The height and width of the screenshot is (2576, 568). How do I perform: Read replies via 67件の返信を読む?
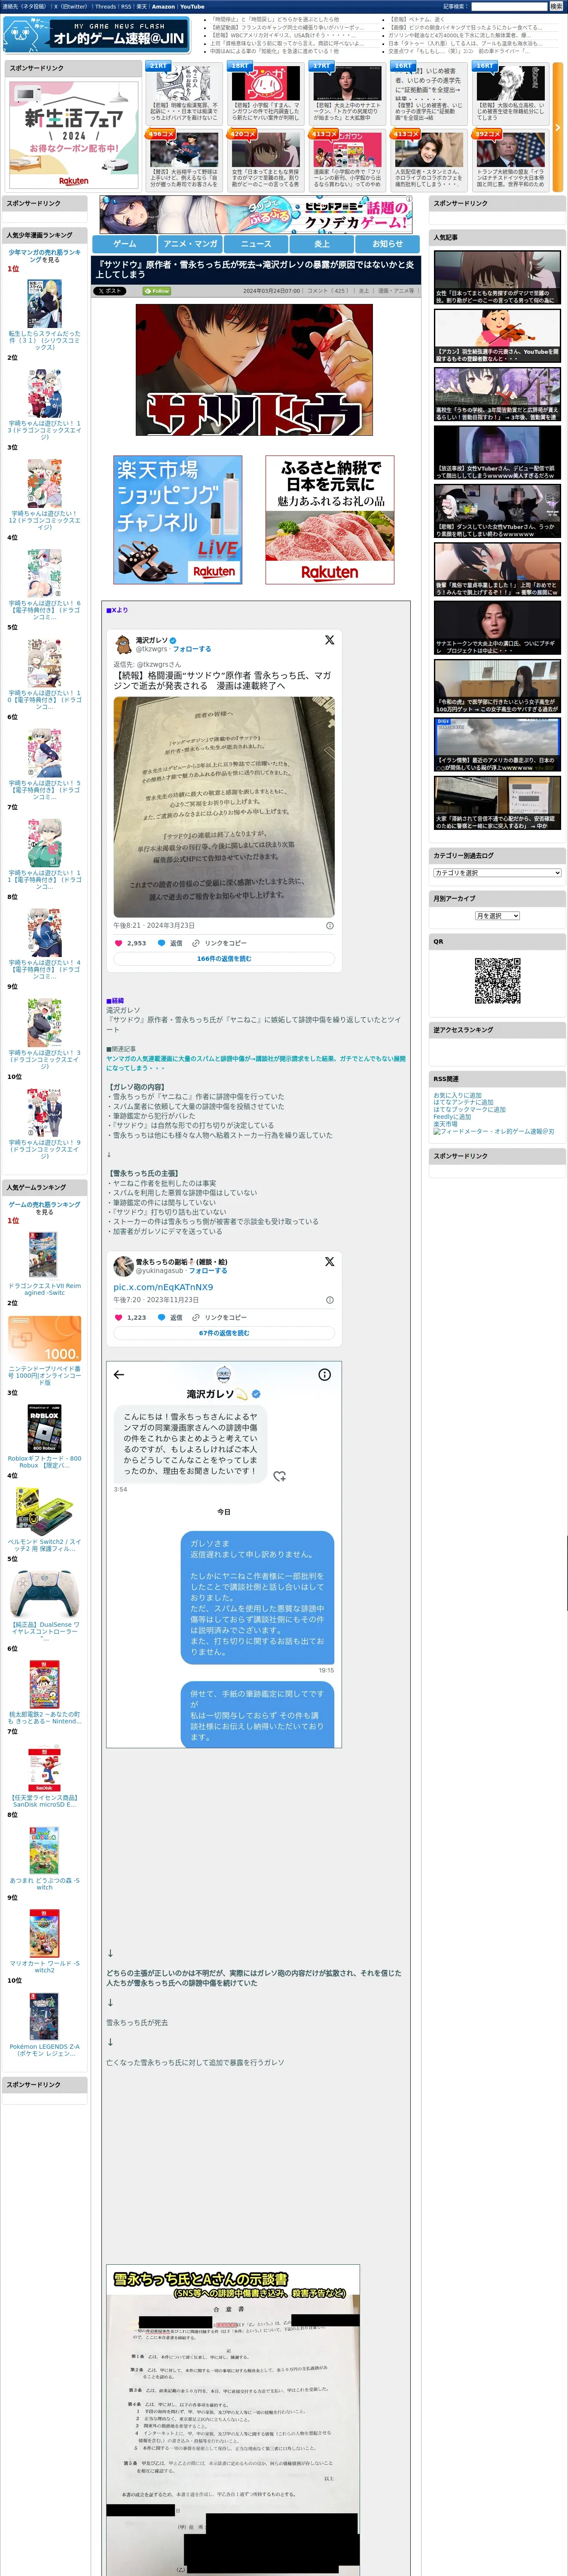point(224,1333)
